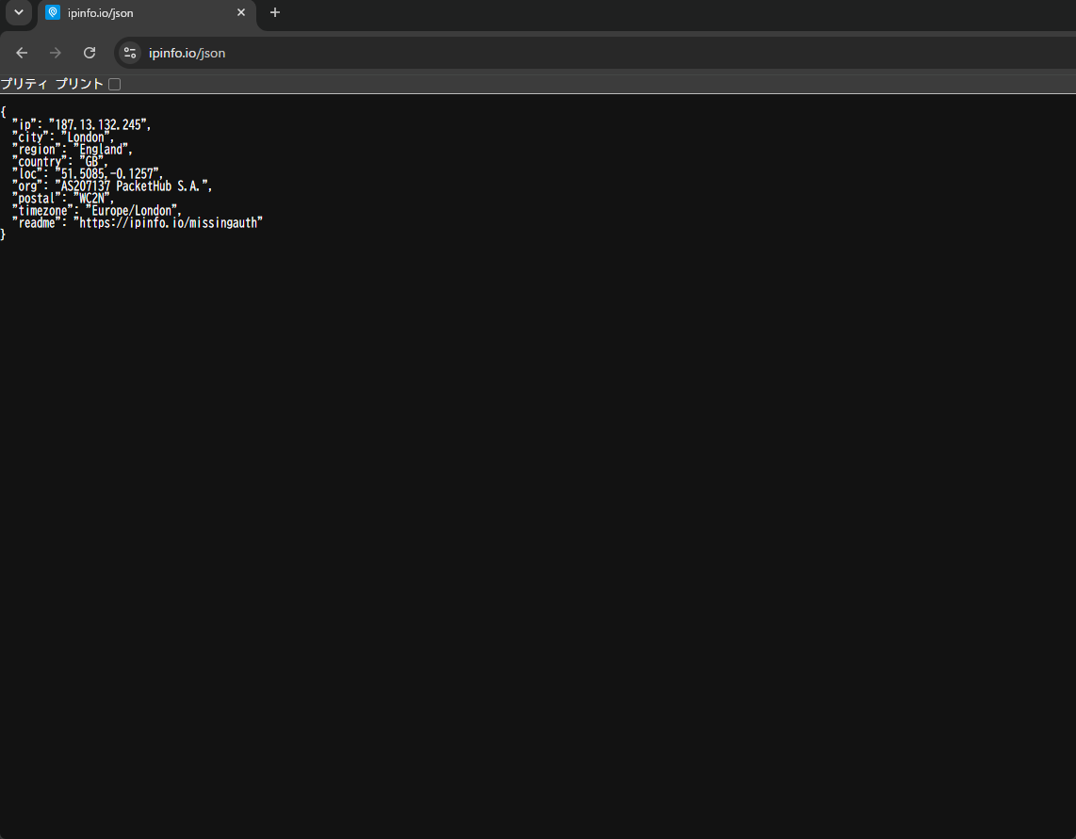Viewport: 1076px width, 839px height.
Task: Click the readme URL https://ipinfo.io/missingauth
Action: 168,224
